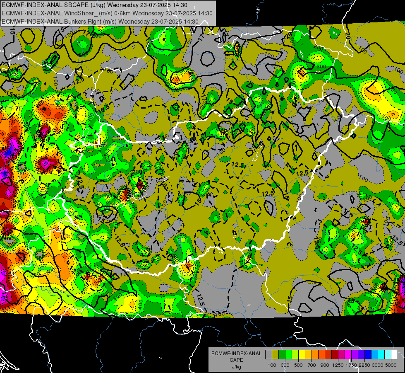Screen dimensions: 405x373
Task: Click the 500 value under the color bar
Action: coord(298,365)
